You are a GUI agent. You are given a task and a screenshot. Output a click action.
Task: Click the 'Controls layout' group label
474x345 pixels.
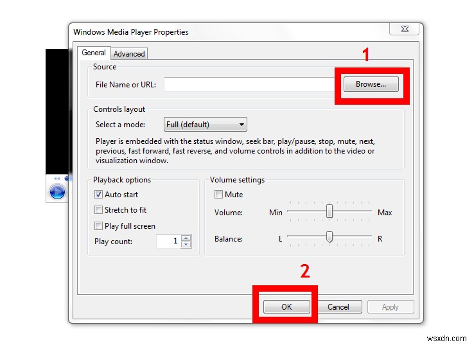[x=119, y=109]
